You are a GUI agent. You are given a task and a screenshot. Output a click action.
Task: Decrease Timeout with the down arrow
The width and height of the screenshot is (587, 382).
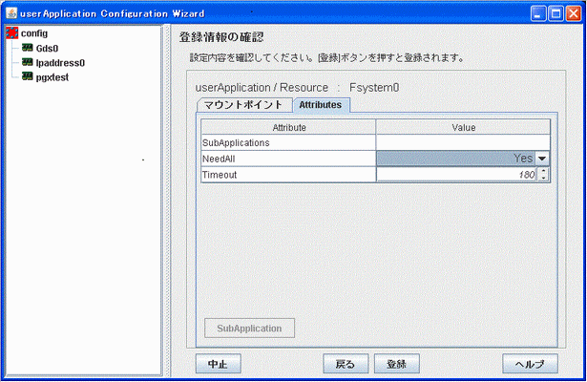tap(543, 178)
